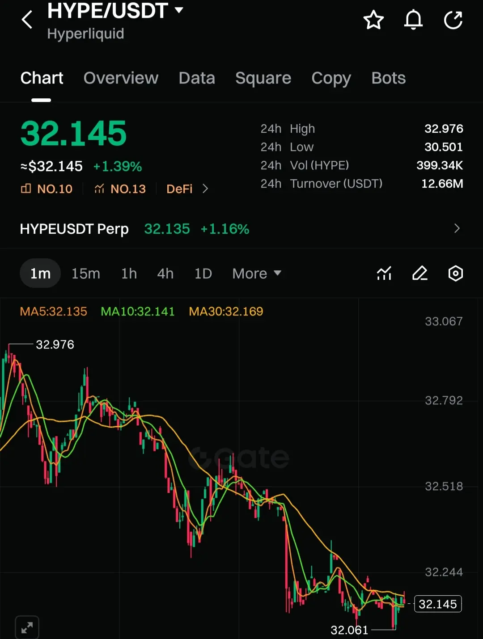
Task: Tap the 24h High value 32.976
Action: (x=444, y=129)
